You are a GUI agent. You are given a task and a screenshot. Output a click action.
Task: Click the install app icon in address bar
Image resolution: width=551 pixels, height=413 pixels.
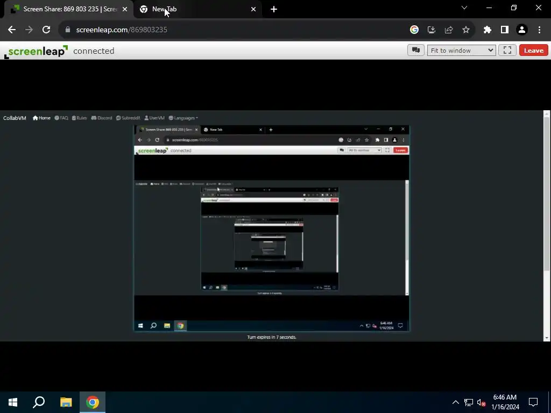click(431, 30)
